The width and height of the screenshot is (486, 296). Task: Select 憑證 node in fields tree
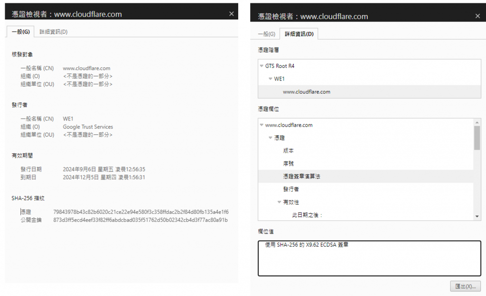[x=279, y=138]
